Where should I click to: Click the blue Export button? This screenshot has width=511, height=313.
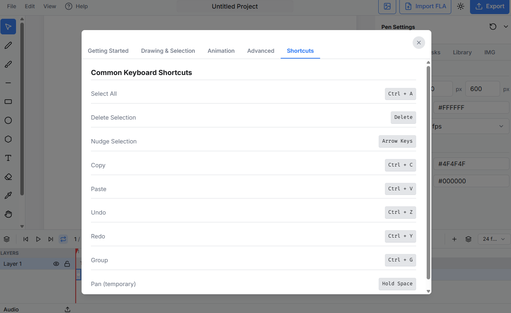pos(490,6)
